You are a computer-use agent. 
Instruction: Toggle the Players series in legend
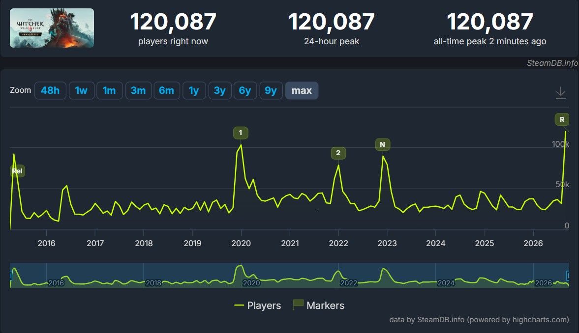click(257, 305)
